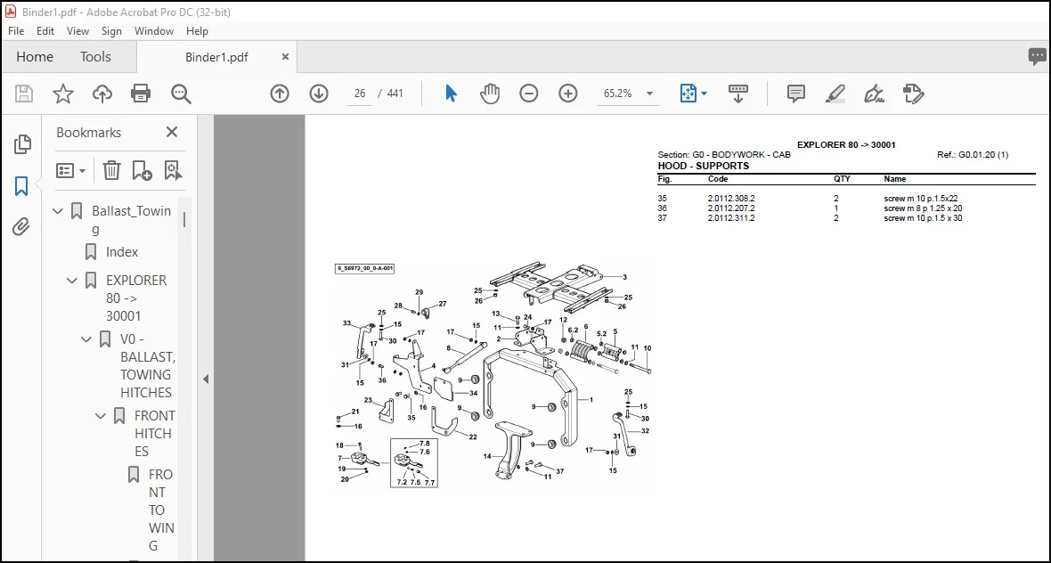
Task: Select the Highlight text tool
Action: (835, 94)
